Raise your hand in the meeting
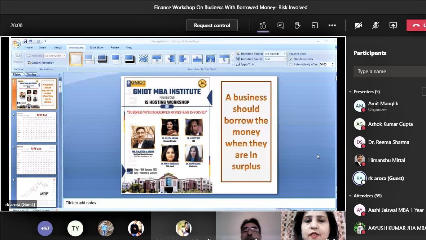Screen dimensions: 426x240 click(x=297, y=25)
